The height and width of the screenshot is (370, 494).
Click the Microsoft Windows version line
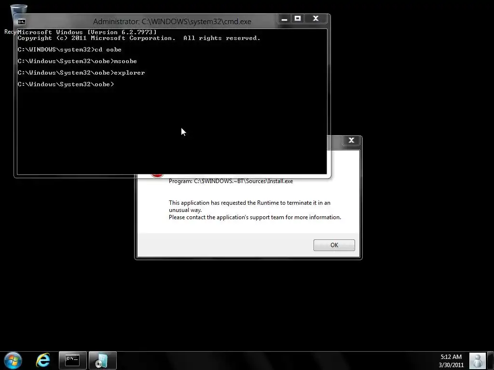[x=87, y=32]
